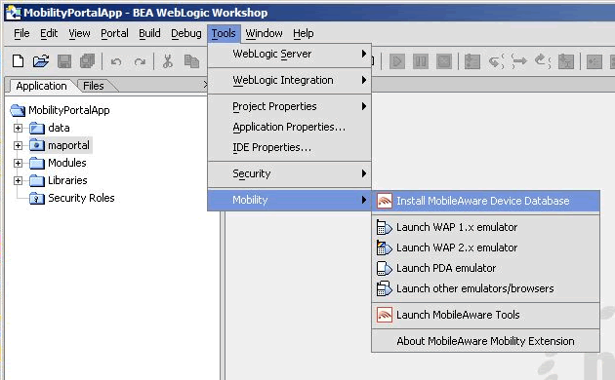Open the View menu

(x=80, y=34)
